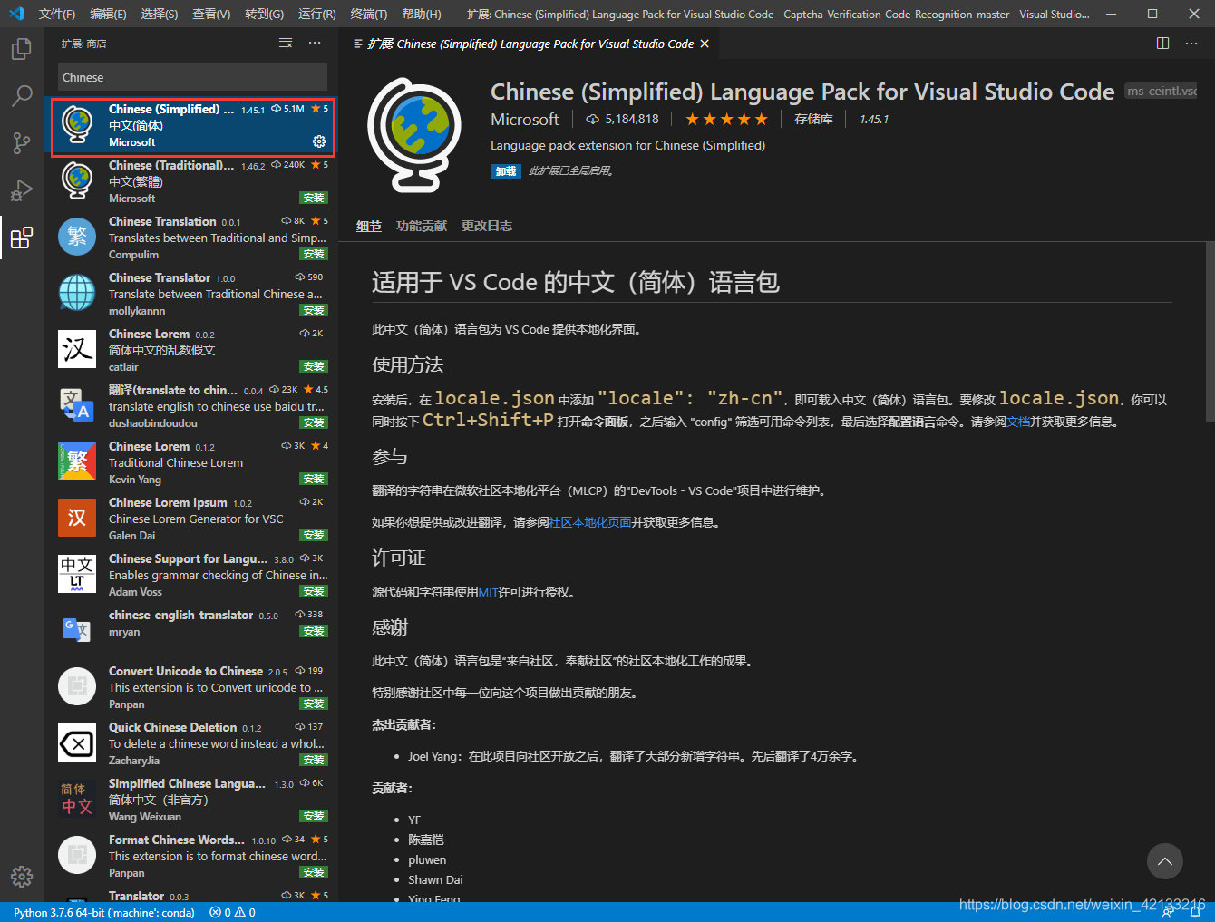Click the 卸载 uninstall button
Image resolution: width=1215 pixels, height=922 pixels.
(506, 170)
